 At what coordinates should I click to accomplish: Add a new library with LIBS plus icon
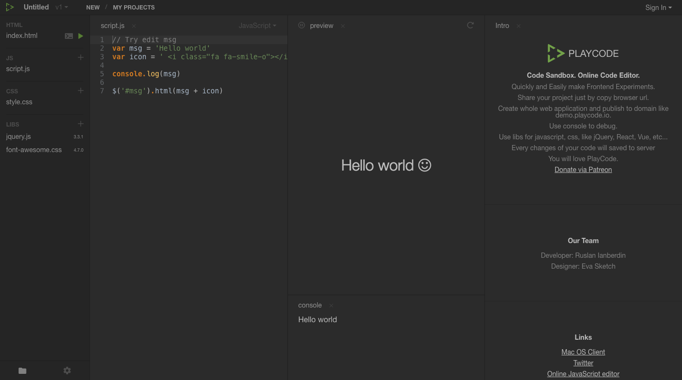[81, 124]
